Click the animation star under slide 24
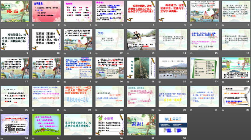This screenshot has height=140, width=251. coord(223,82)
